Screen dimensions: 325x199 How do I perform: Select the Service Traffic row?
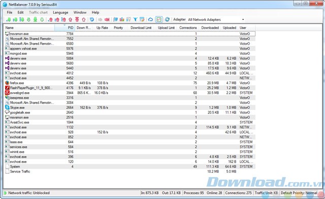coord(130,171)
